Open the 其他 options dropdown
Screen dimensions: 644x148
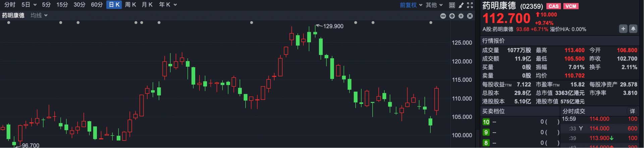tap(434, 5)
